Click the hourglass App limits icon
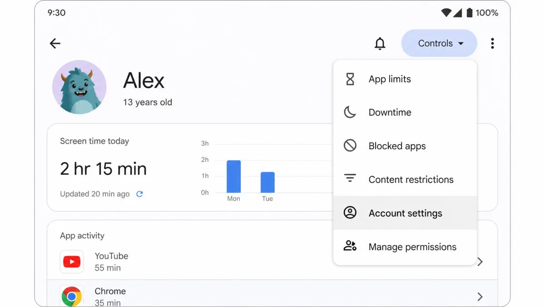The height and width of the screenshot is (307, 545). coord(350,79)
